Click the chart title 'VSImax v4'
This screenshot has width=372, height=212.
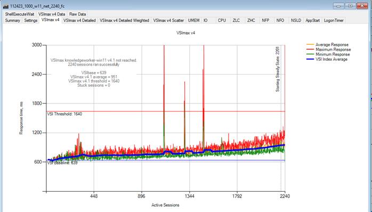(x=186, y=33)
